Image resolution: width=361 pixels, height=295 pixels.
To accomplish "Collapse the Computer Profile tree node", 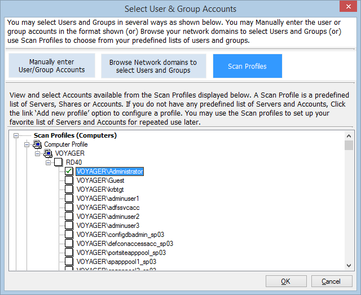I will point(27,144).
